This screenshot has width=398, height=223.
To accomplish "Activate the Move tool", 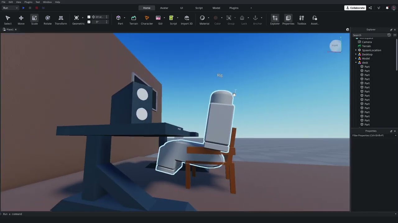I will (x=21, y=20).
